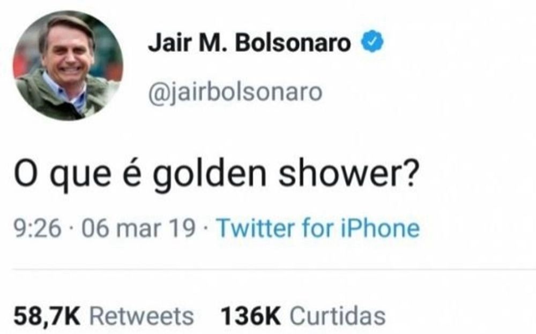This screenshot has width=536, height=334.
Task: Visit the @jairbolsonaro handle
Action: [235, 93]
